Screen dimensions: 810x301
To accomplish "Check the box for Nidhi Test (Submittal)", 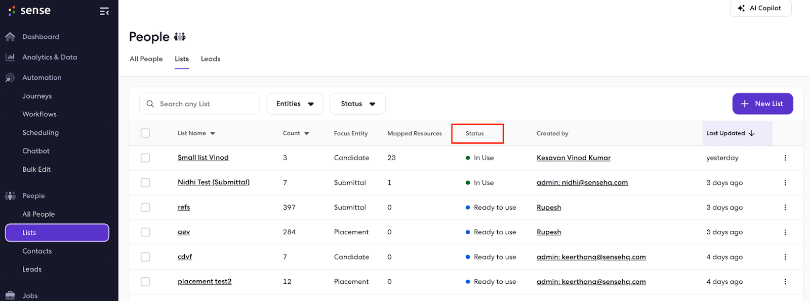I will (145, 182).
